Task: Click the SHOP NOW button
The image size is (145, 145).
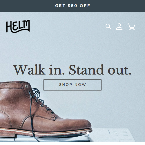Action: coord(72,85)
